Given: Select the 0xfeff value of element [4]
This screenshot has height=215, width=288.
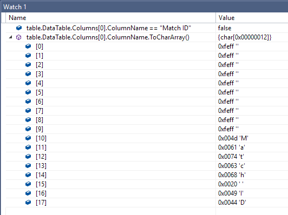Looking at the screenshot, I should click(x=228, y=83).
